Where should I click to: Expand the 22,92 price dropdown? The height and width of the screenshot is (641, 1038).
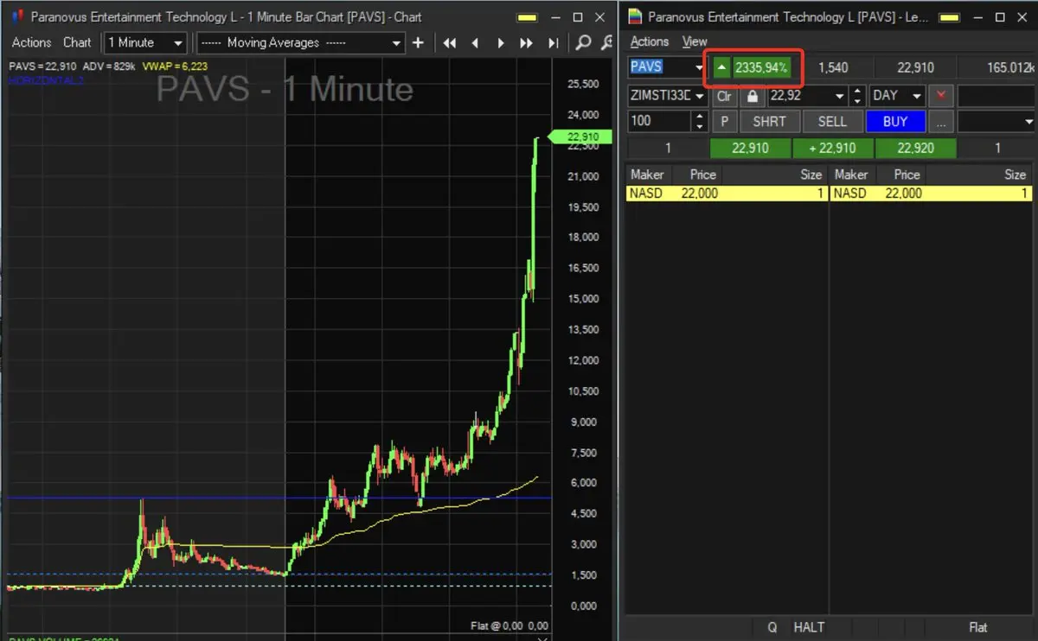click(x=838, y=96)
